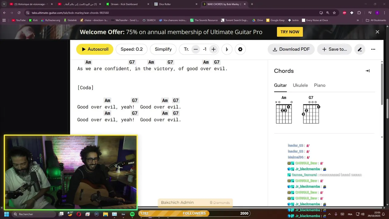Switch to the Stream - Kick Dashboard tab

click(127, 4)
